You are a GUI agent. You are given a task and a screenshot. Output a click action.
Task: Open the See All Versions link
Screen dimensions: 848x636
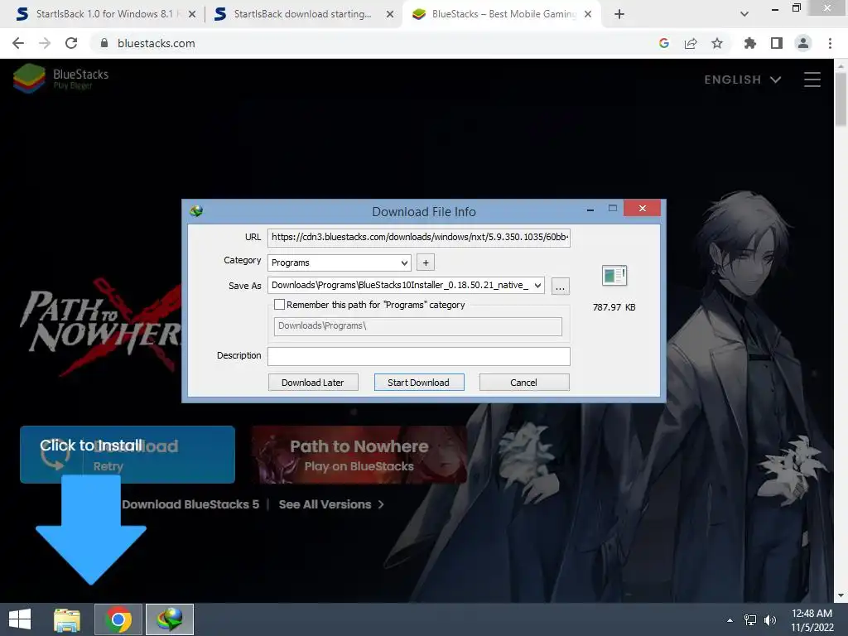pos(331,504)
